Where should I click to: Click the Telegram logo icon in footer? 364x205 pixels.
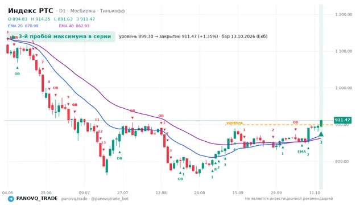click(11, 199)
